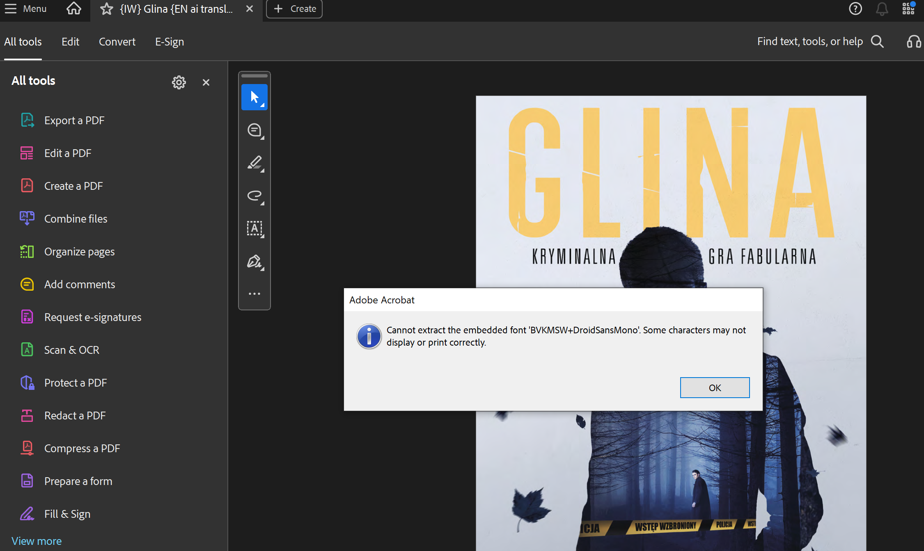Open the hamburger Menu icon

(x=11, y=9)
